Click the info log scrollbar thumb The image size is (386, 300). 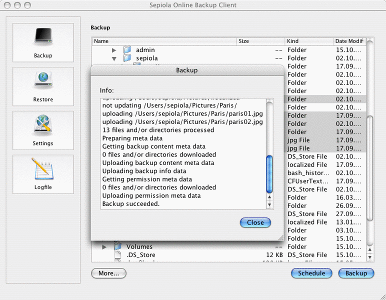click(269, 174)
